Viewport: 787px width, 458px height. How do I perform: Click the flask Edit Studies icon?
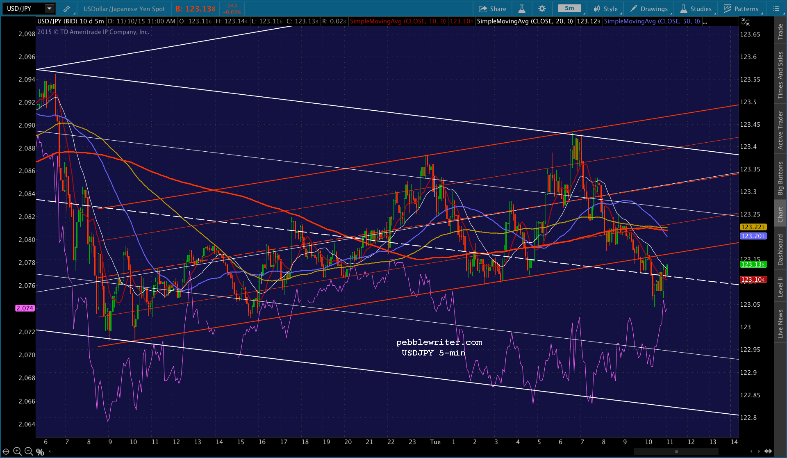click(522, 9)
